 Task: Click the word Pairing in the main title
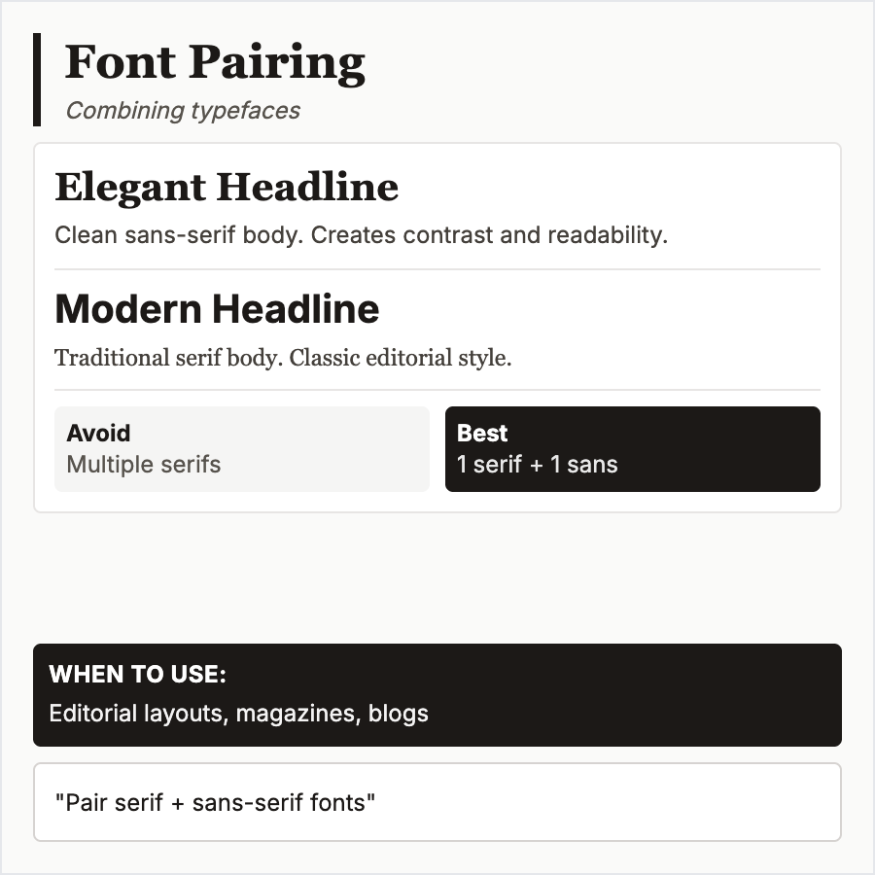click(x=277, y=63)
